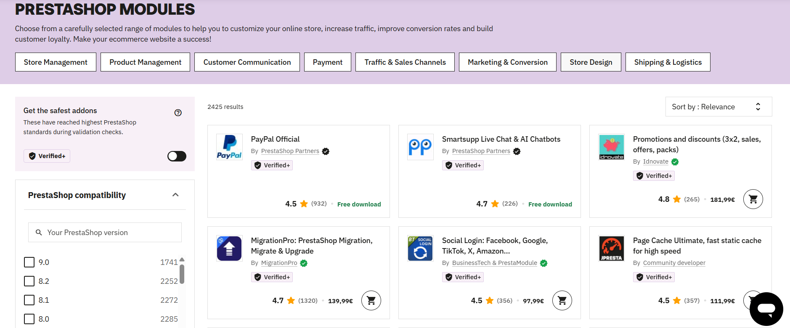Open Smartsupp Live Chat & AI Chatbots title
The height and width of the screenshot is (328, 790).
[501, 139]
